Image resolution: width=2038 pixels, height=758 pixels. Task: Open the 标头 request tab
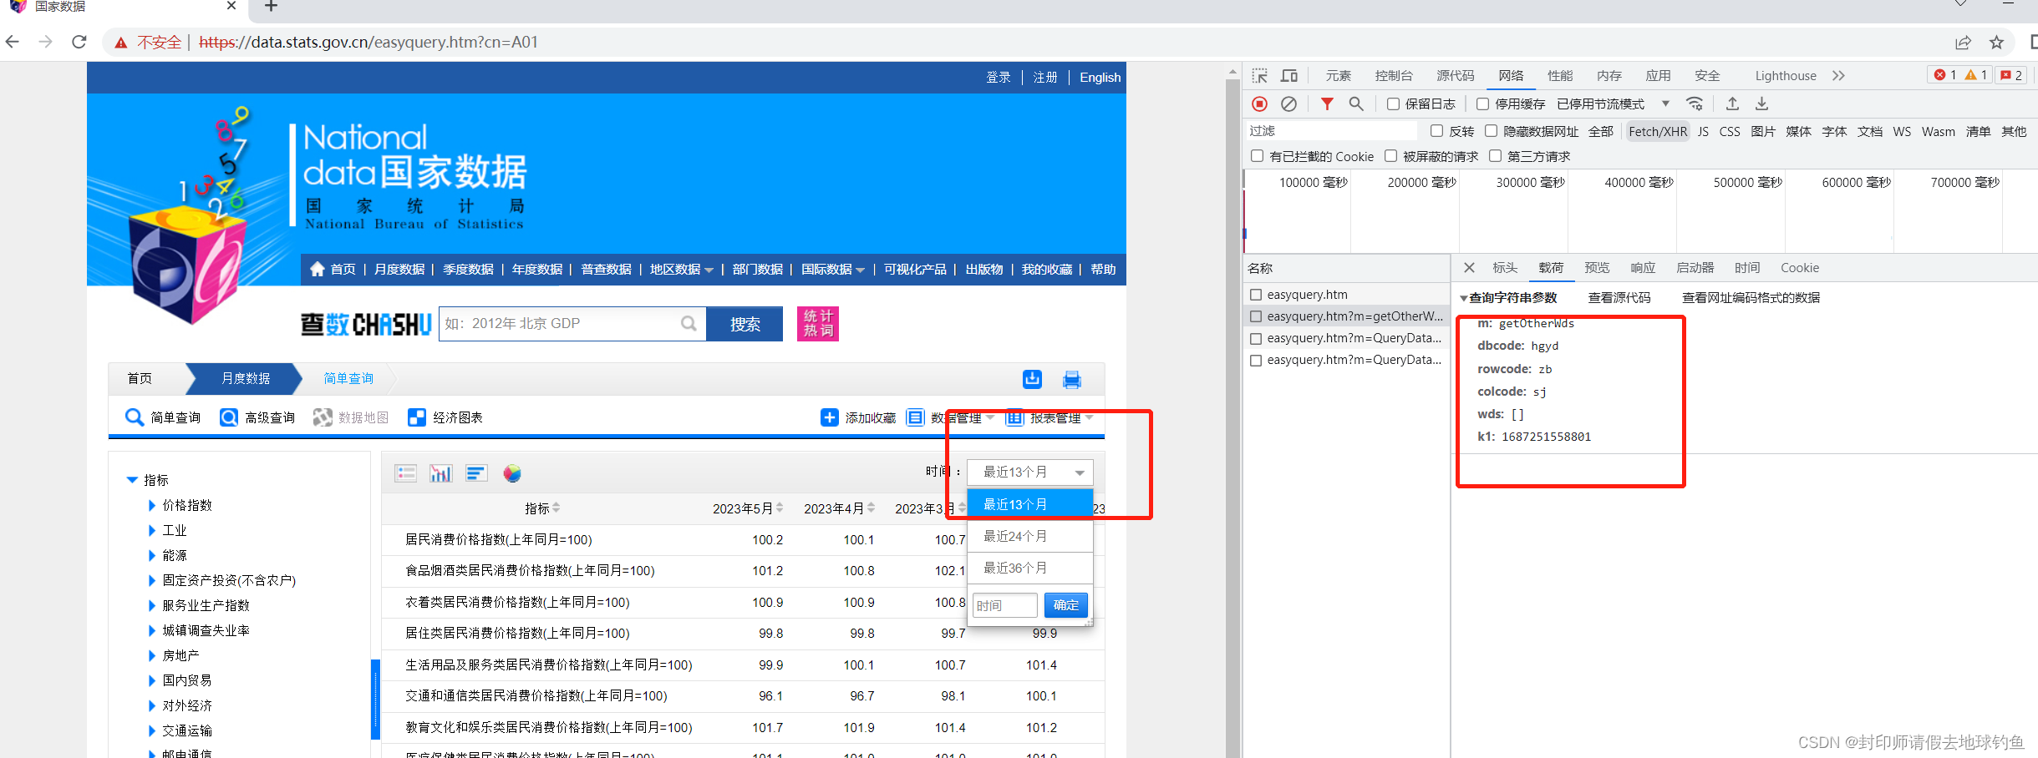point(1505,268)
